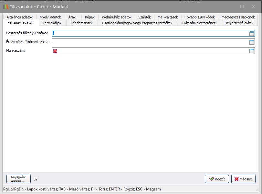Click the red X icon in Munkaszám
This screenshot has width=262, height=194.
[55, 51]
